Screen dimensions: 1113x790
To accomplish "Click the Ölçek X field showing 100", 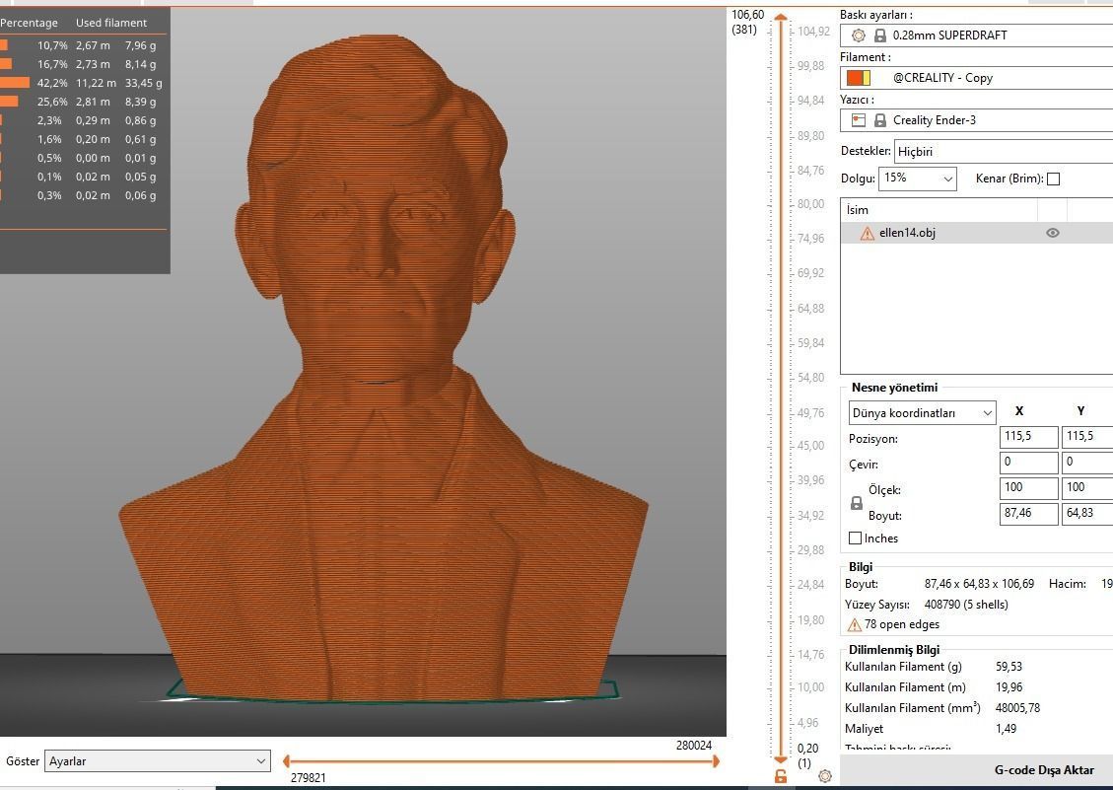I will click(1028, 488).
